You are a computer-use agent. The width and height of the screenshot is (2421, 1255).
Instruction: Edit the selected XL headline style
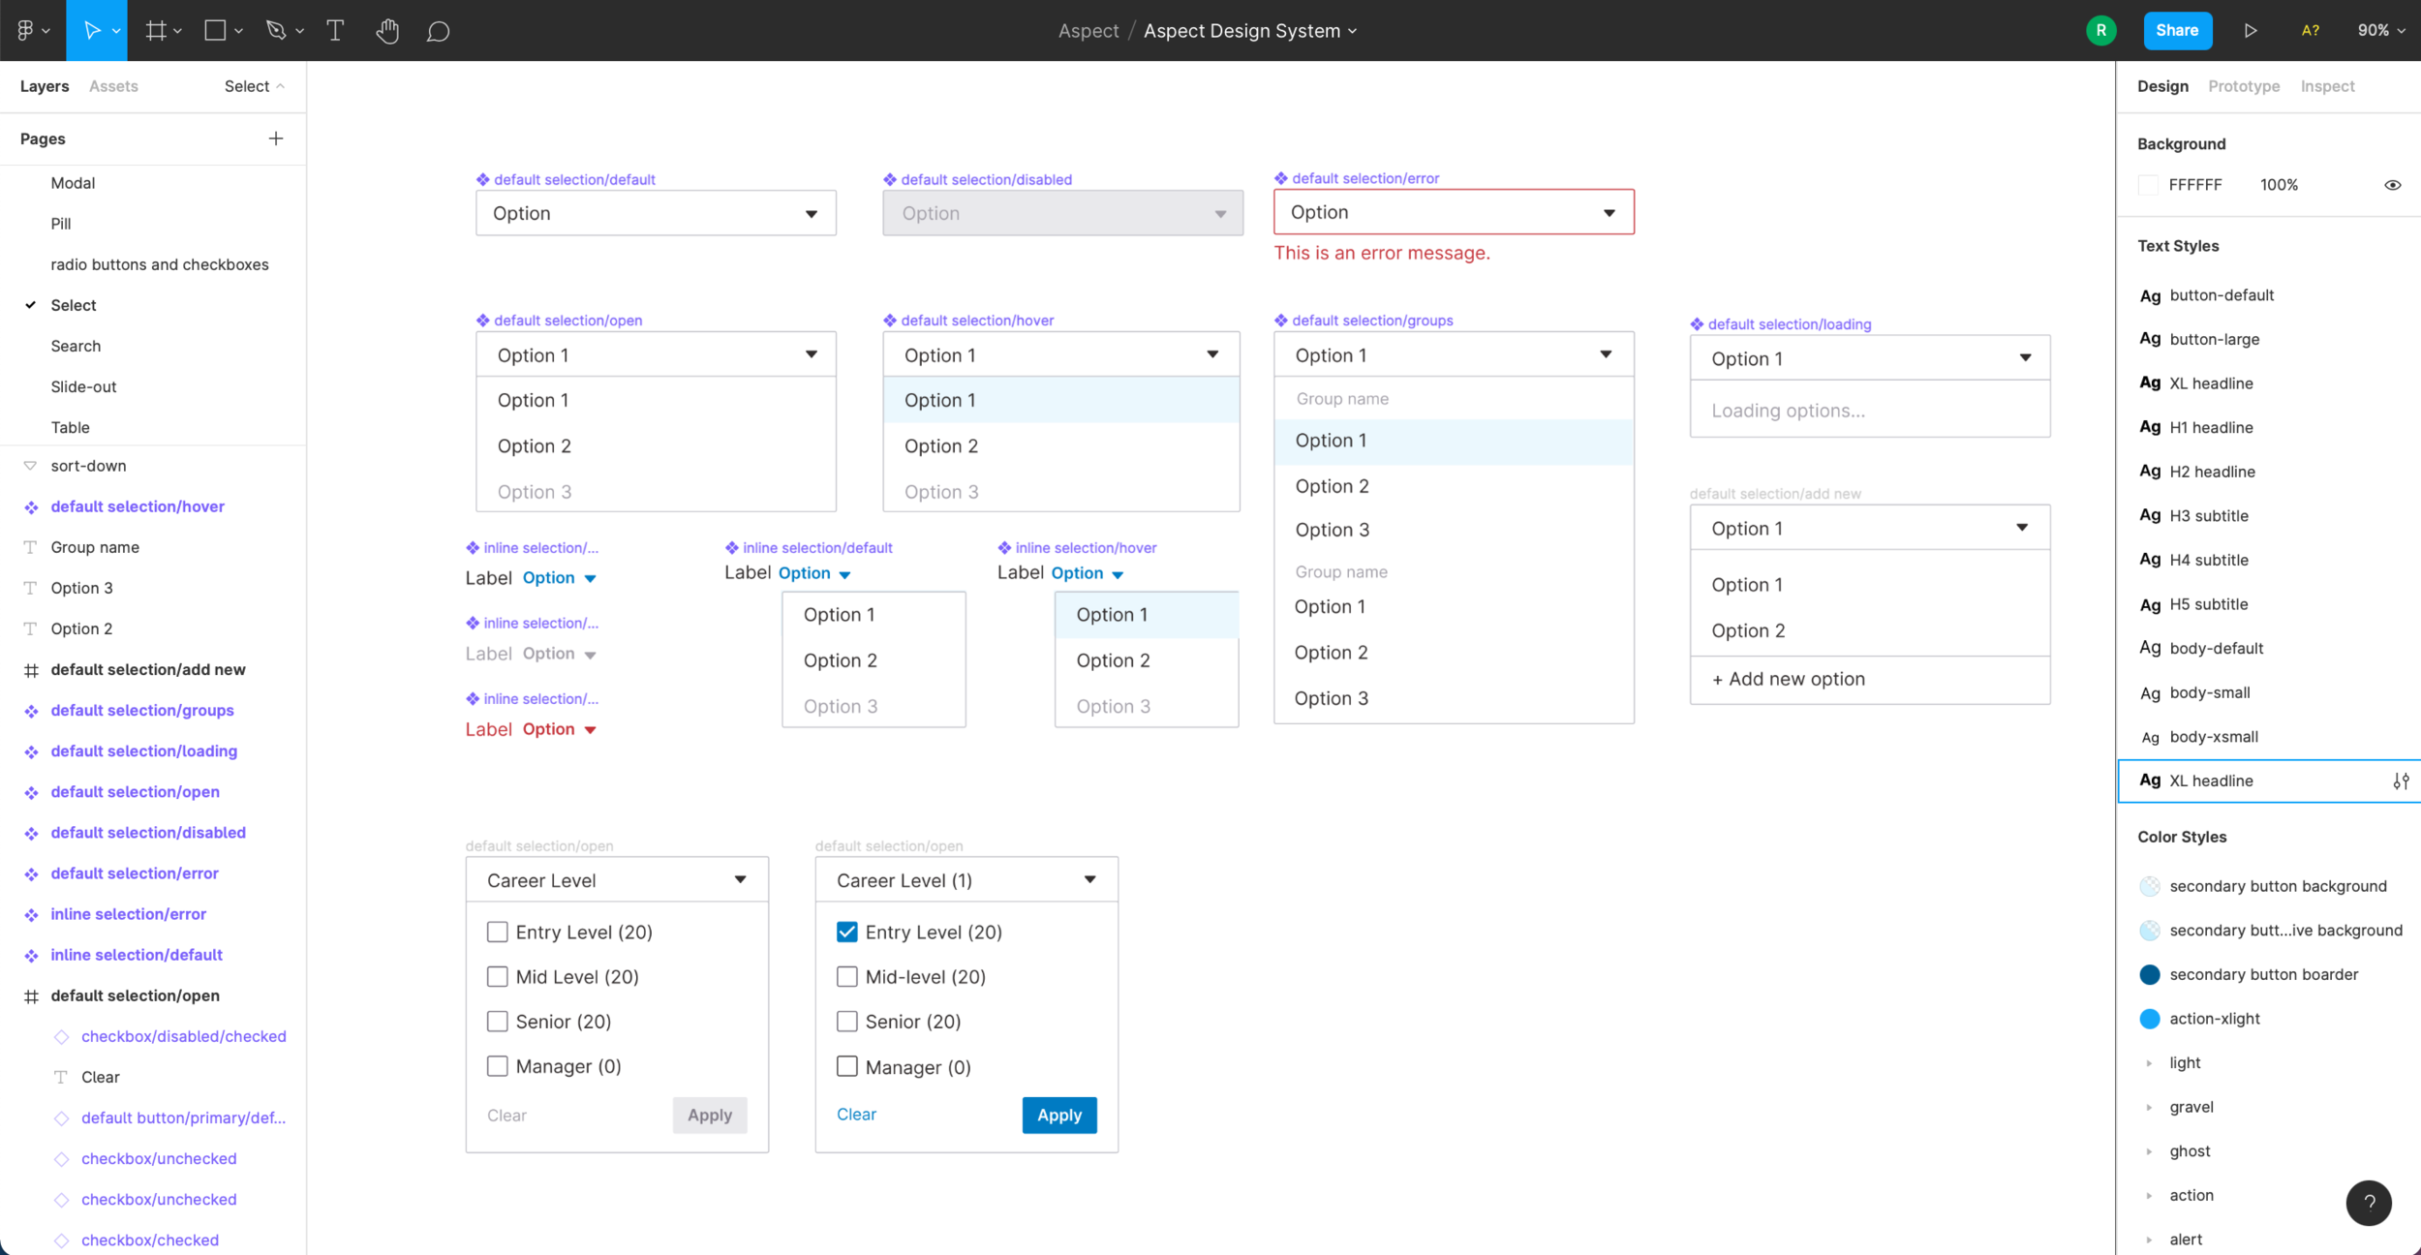[x=2401, y=781]
